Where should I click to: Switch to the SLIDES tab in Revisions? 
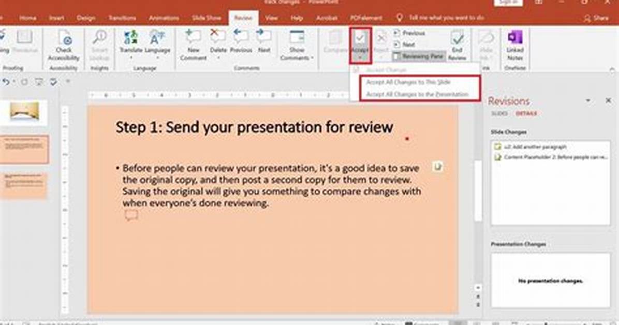[499, 113]
